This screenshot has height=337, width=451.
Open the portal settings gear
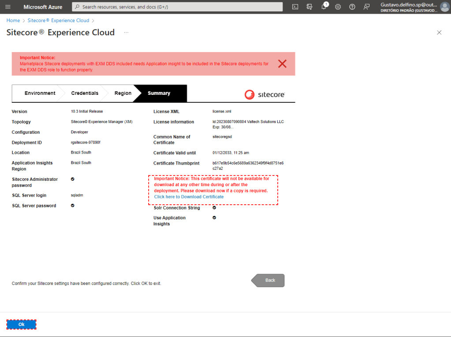pyautogui.click(x=338, y=7)
